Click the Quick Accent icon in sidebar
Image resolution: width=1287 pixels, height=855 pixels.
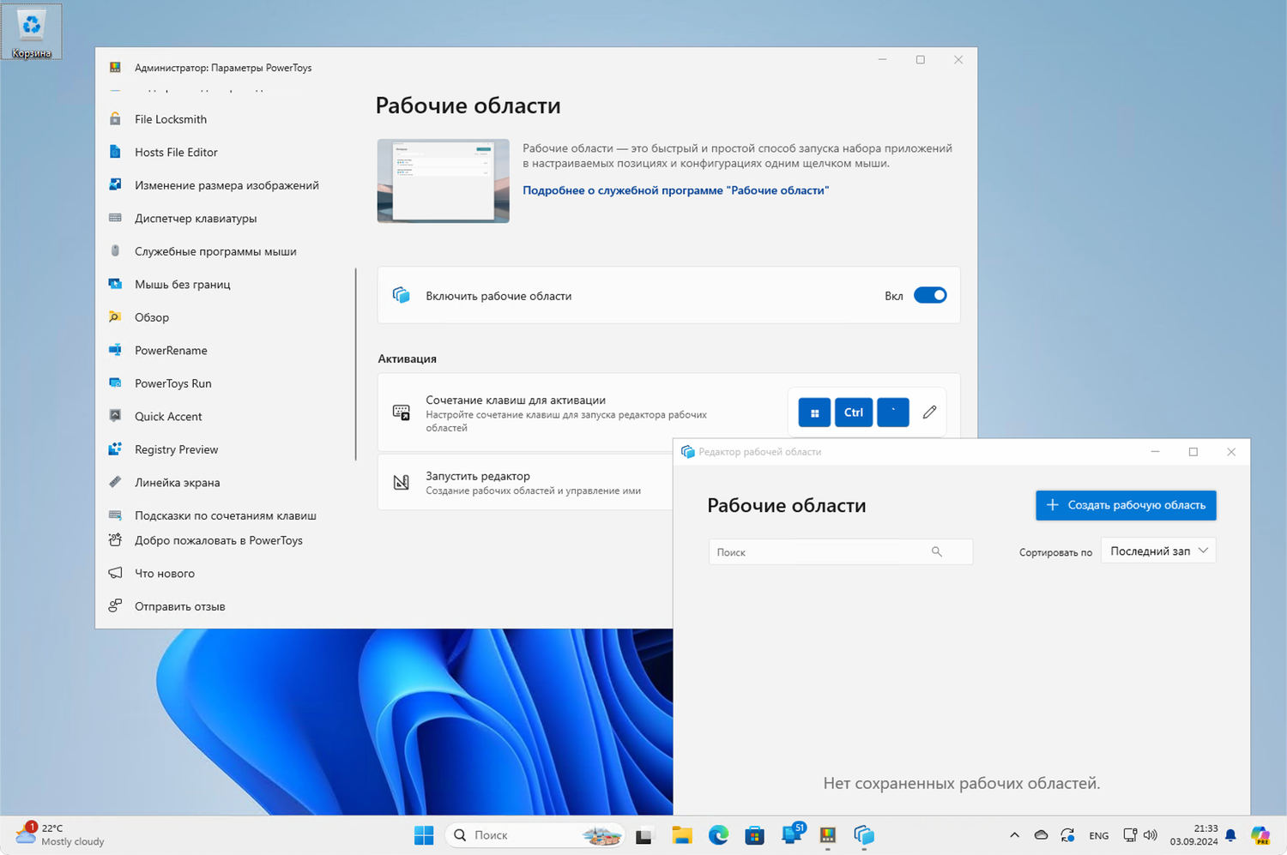(115, 416)
